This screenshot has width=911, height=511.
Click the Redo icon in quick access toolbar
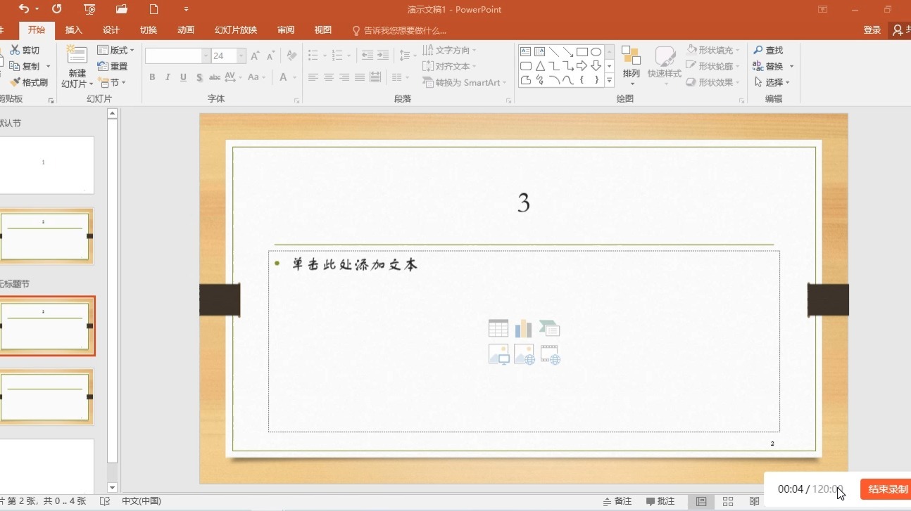[57, 9]
